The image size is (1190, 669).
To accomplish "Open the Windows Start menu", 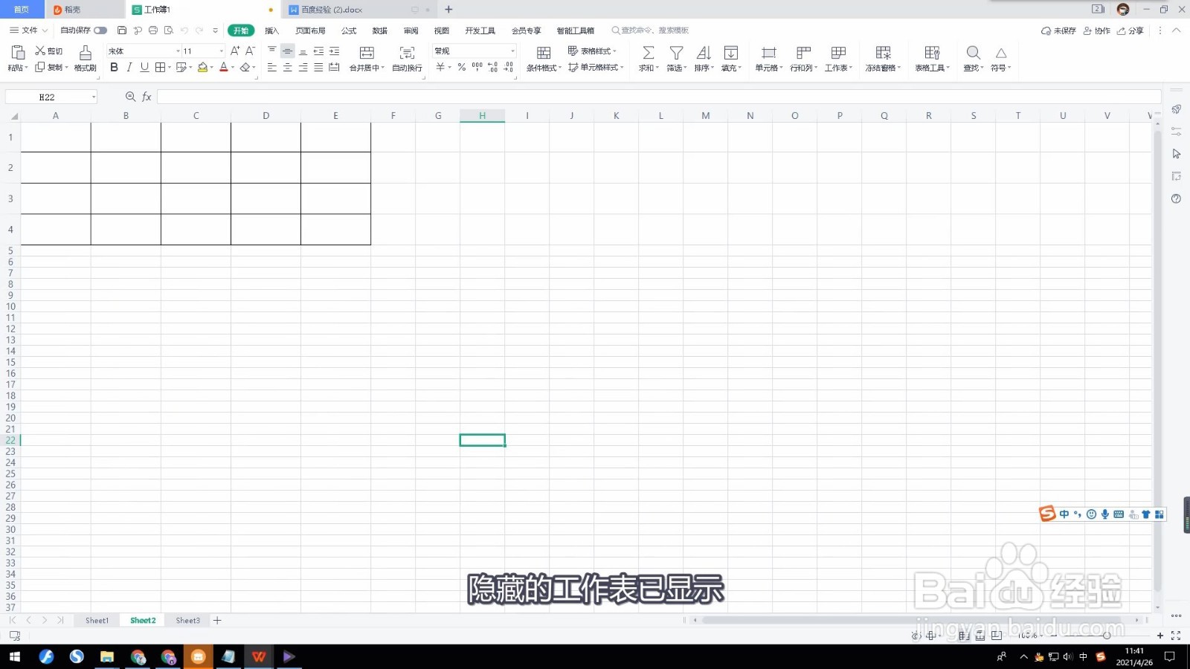I will pos(15,656).
